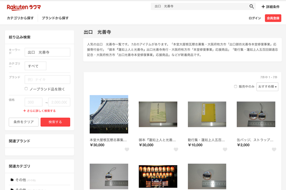
Task: Heart the ¥2,000 缶バッジ item
Action: (274, 150)
